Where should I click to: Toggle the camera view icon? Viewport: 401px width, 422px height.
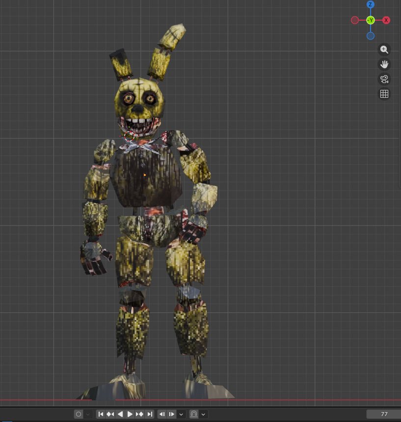384,79
